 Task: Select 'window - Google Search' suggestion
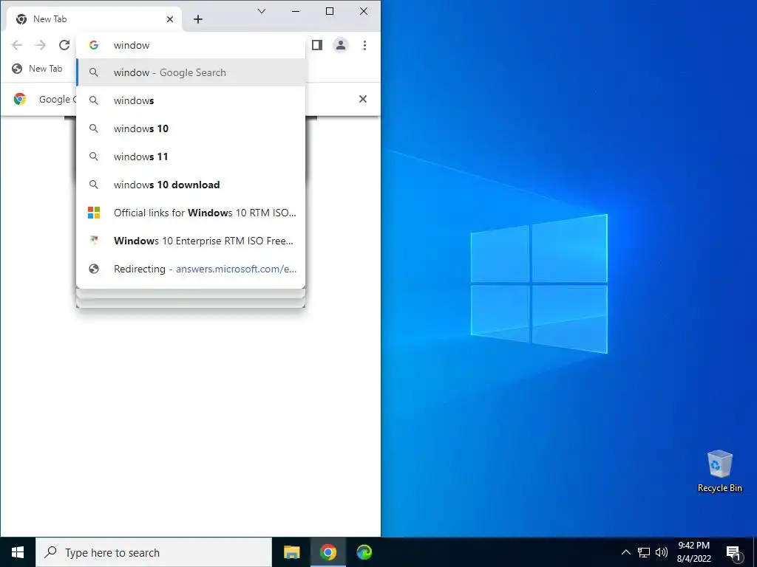coord(191,72)
